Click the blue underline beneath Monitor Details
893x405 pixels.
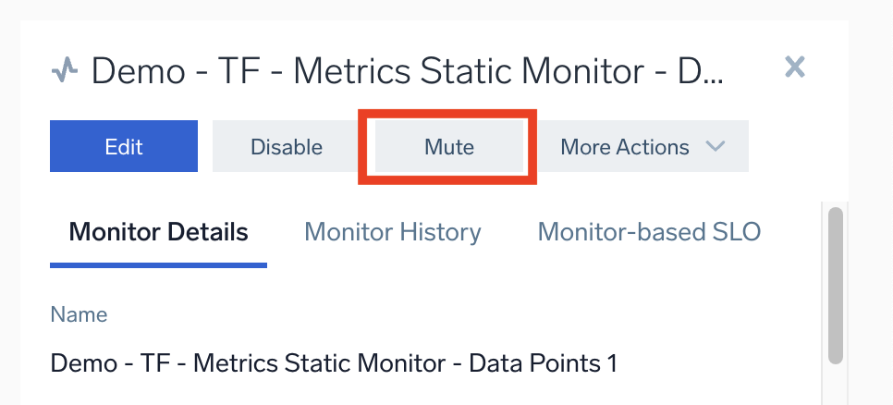(x=158, y=265)
